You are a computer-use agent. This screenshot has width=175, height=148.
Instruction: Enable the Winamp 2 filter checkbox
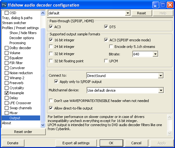7,78
